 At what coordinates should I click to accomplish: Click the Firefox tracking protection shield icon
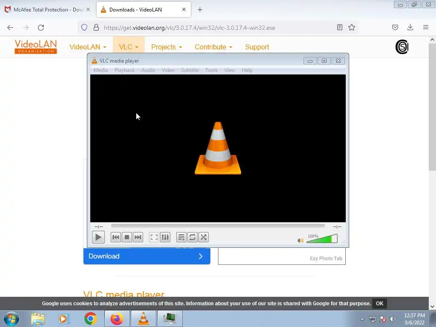click(x=84, y=27)
